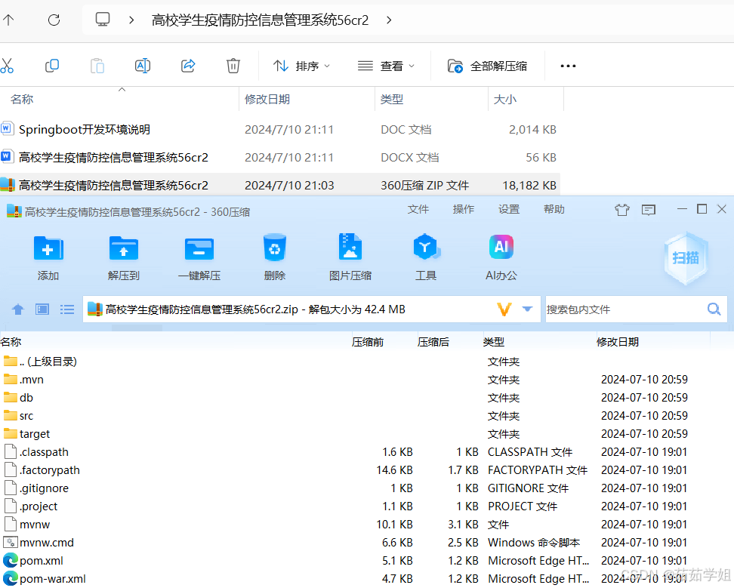This screenshot has height=588, width=734.
Task: Open the archive path dropdown arrow
Action: tap(527, 309)
